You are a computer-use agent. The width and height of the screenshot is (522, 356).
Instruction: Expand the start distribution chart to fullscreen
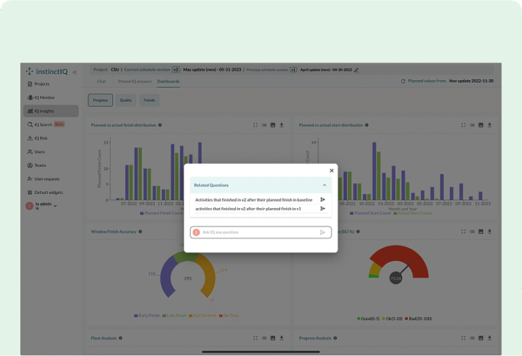click(464, 125)
